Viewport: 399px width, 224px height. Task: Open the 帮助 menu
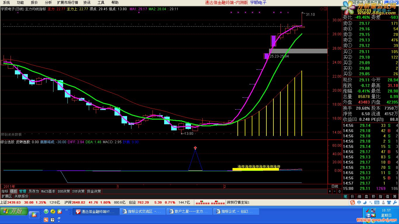point(115,2)
